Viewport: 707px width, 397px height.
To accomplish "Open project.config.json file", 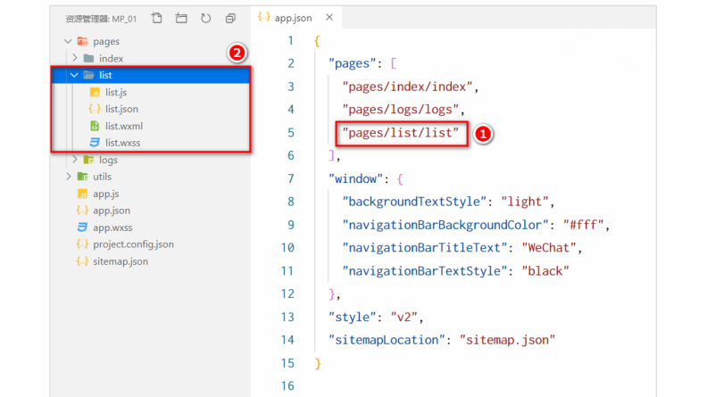I will coord(133,244).
